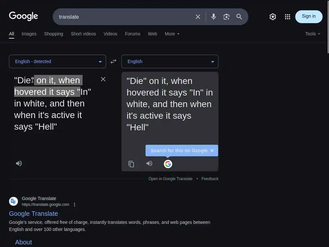Open quick settings gear icon
The image size is (329, 247).
click(272, 17)
